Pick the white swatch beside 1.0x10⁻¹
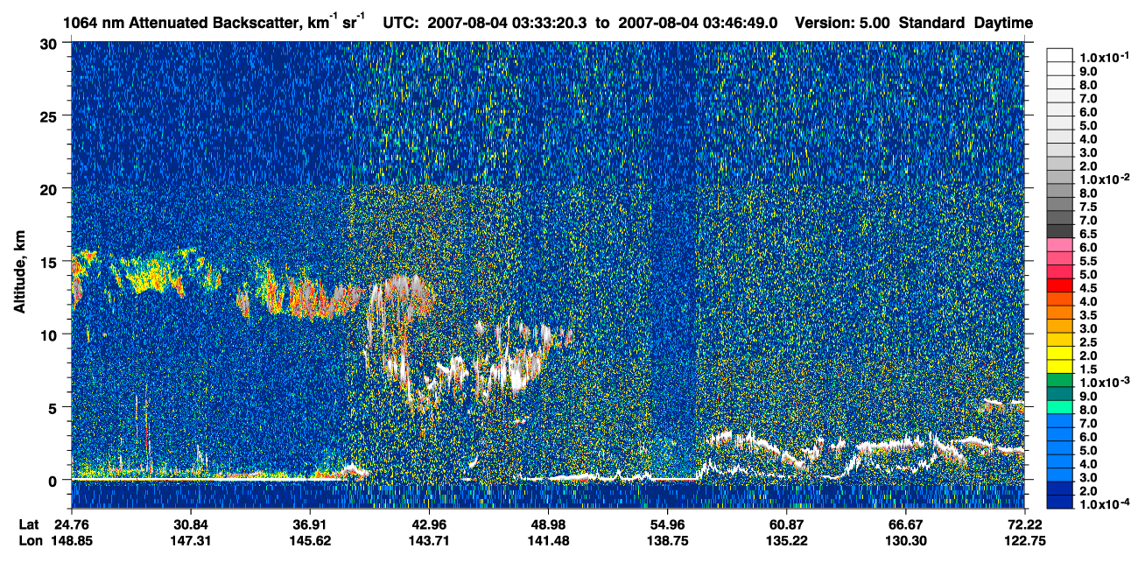 [1060, 55]
